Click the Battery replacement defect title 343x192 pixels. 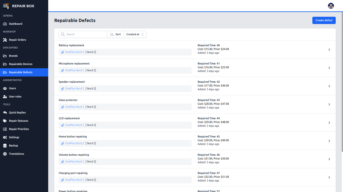click(x=72, y=45)
